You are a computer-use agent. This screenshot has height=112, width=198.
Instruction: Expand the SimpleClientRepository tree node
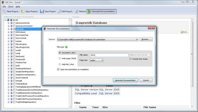tap(8, 71)
